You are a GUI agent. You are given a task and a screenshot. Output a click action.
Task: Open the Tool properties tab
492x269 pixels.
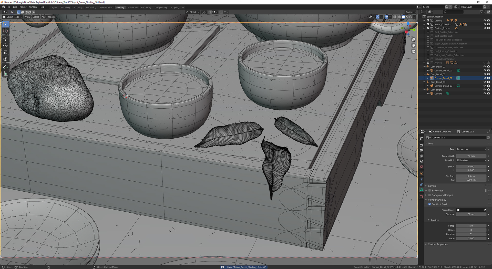click(421, 138)
